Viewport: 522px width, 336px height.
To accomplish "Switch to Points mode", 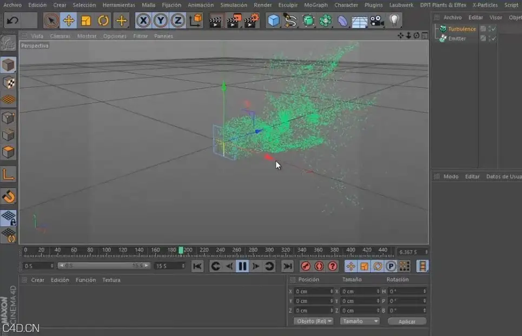I will (x=8, y=117).
